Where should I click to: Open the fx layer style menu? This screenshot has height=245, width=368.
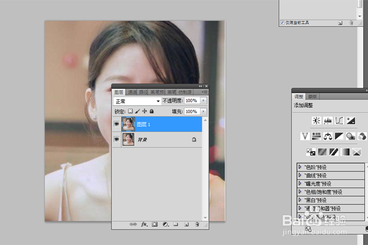click(144, 224)
